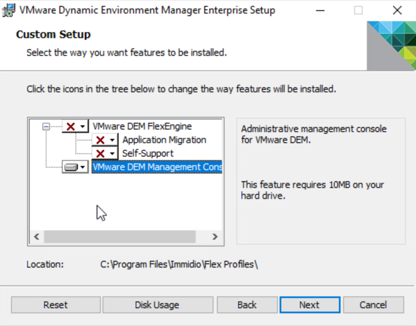Image resolution: width=416 pixels, height=326 pixels.
Task: Open the dropdown arrow for Self-Support feature
Action: click(x=112, y=153)
